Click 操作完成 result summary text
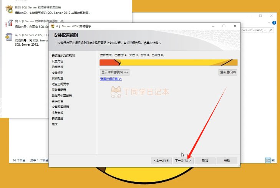 tap(132, 55)
